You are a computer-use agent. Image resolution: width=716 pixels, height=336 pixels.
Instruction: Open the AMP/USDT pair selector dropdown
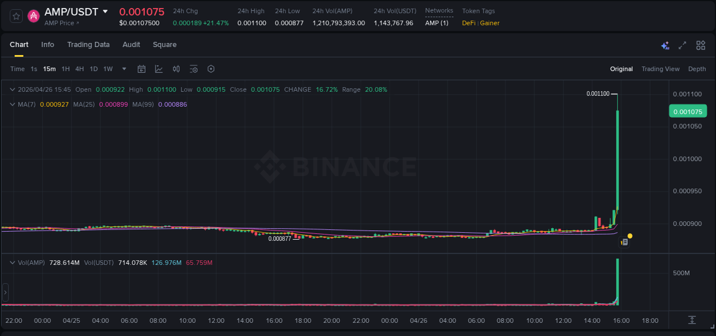[105, 11]
